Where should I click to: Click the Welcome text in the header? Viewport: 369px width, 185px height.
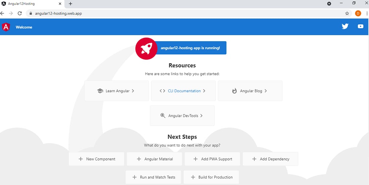pyautogui.click(x=24, y=27)
